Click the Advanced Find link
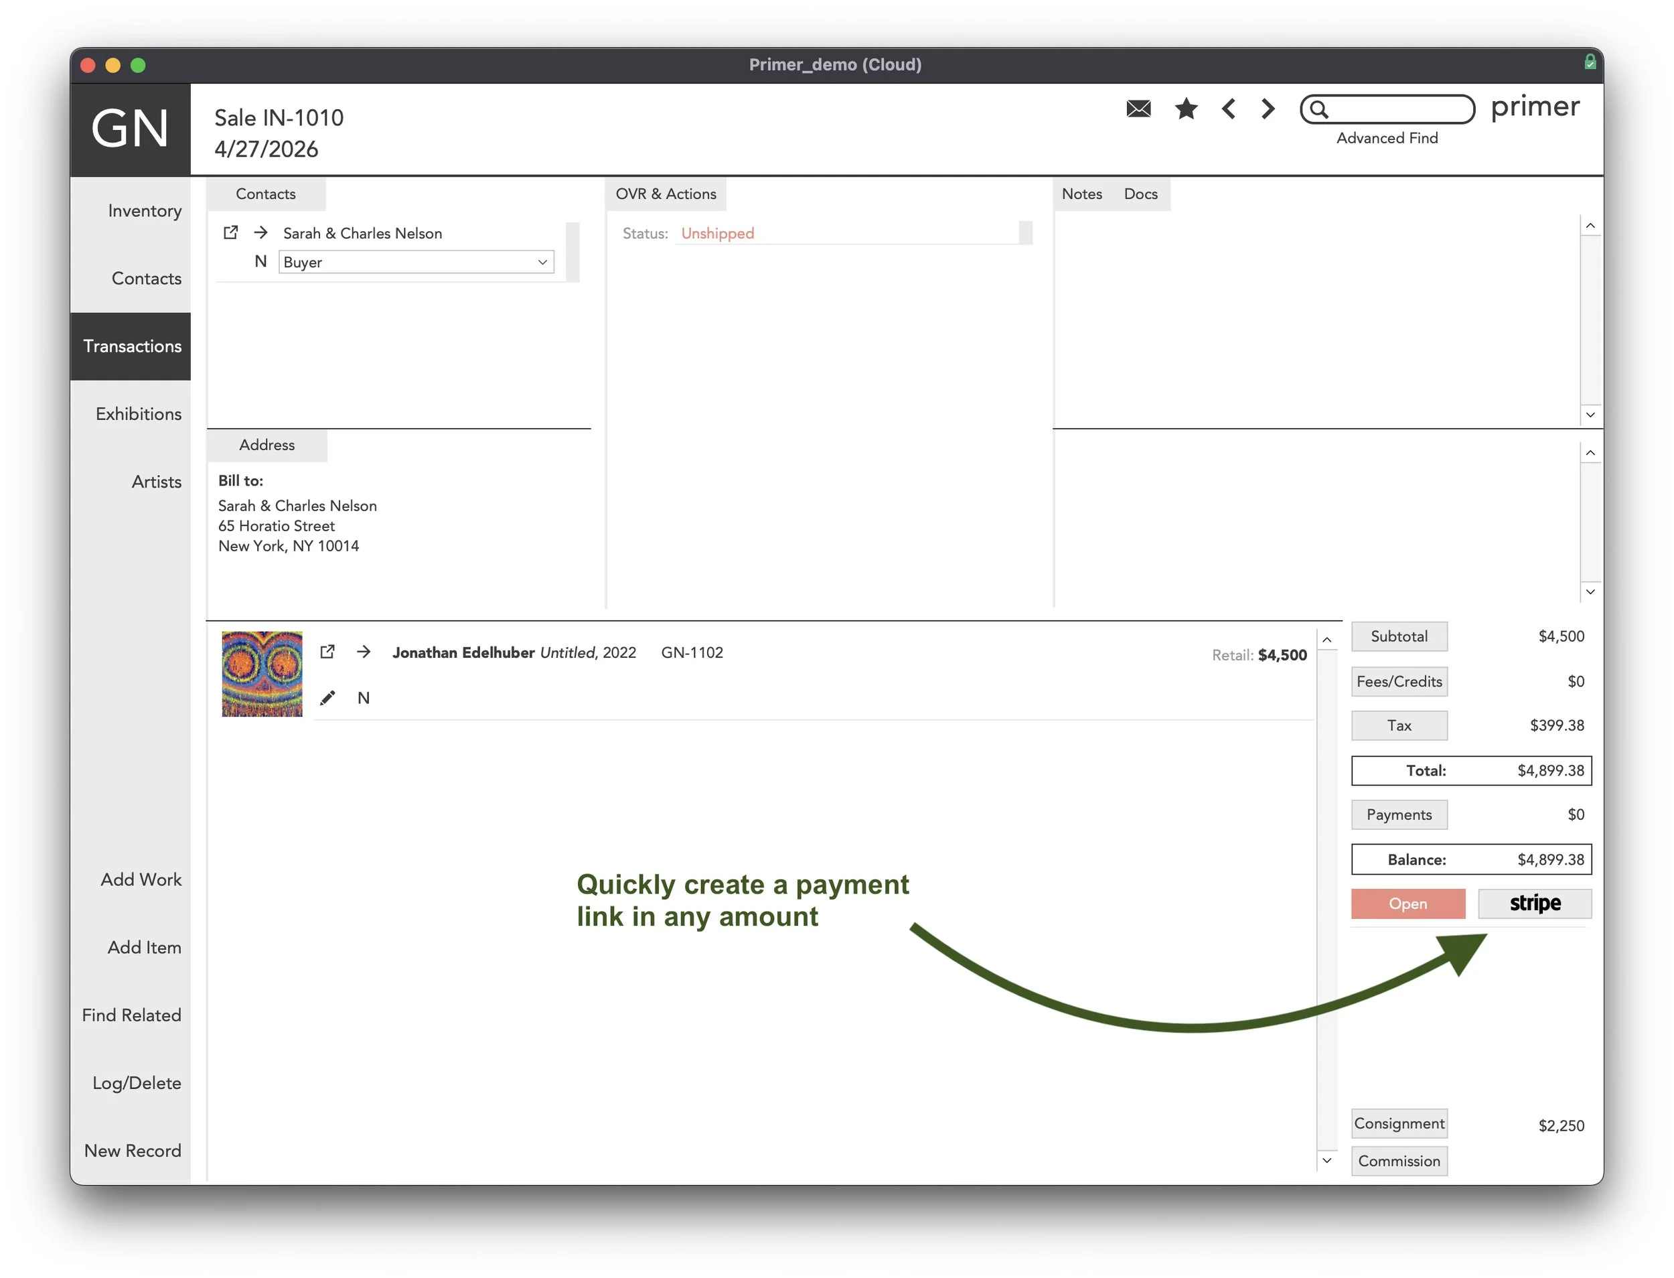This screenshot has width=1674, height=1278. (1387, 139)
